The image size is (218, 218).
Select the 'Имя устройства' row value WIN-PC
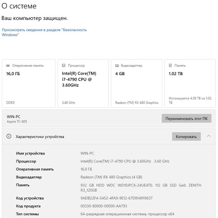tap(87, 153)
